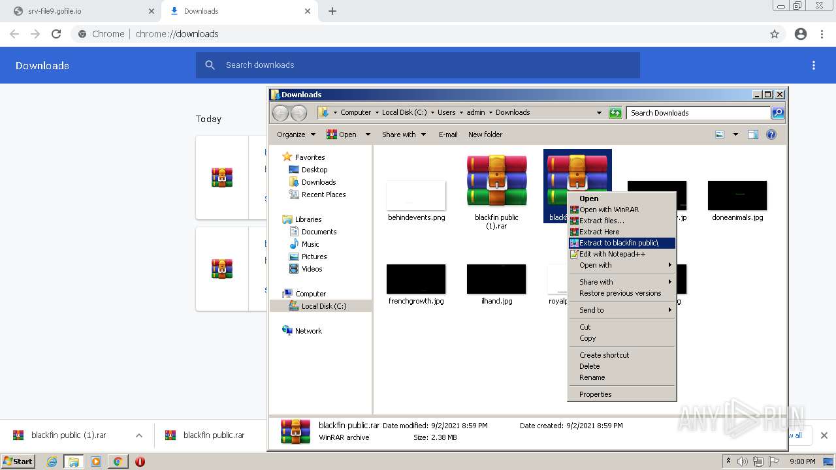Click the search magnifier icon in Explorer
Screen dimensions: 836x470
778,113
